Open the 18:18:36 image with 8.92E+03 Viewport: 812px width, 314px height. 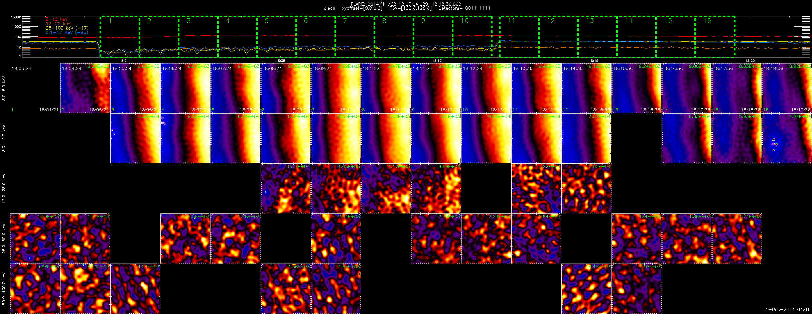[x=787, y=88]
